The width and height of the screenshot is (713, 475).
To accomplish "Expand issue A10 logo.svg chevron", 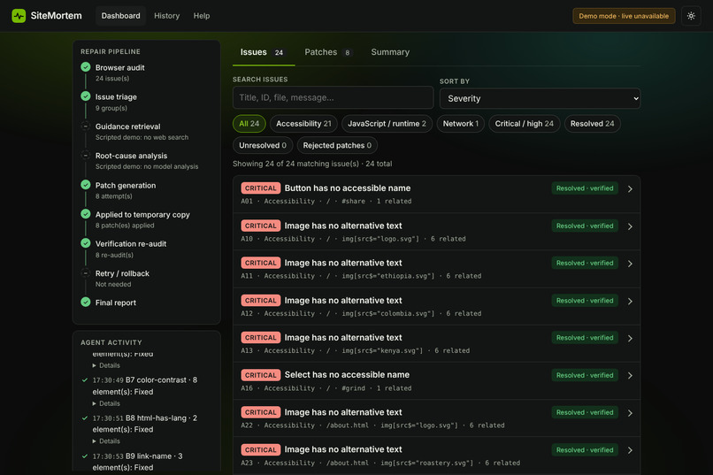I will tap(630, 226).
